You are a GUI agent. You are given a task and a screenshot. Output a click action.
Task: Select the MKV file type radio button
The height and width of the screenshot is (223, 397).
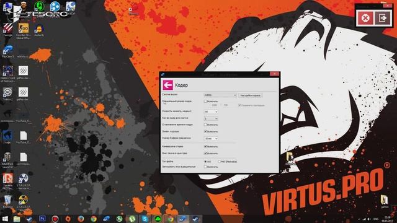(x=219, y=161)
